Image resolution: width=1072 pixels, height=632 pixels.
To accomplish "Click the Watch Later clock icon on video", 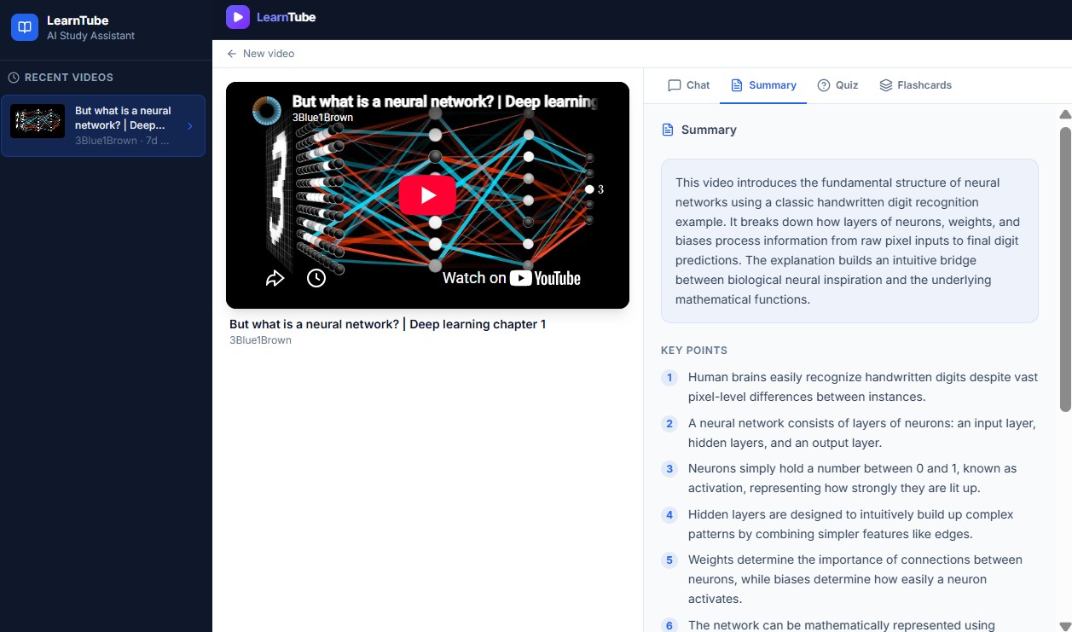I will pyautogui.click(x=316, y=278).
